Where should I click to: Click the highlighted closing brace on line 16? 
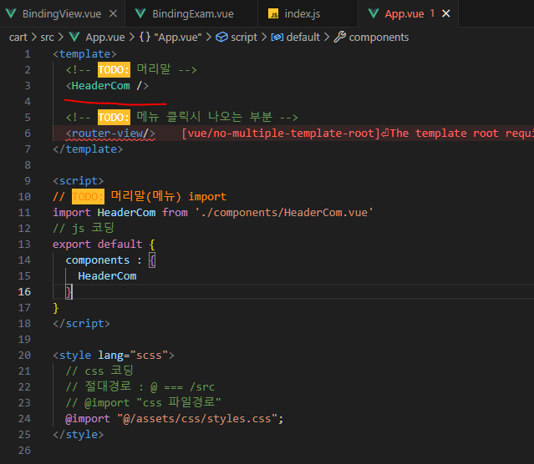tap(69, 292)
